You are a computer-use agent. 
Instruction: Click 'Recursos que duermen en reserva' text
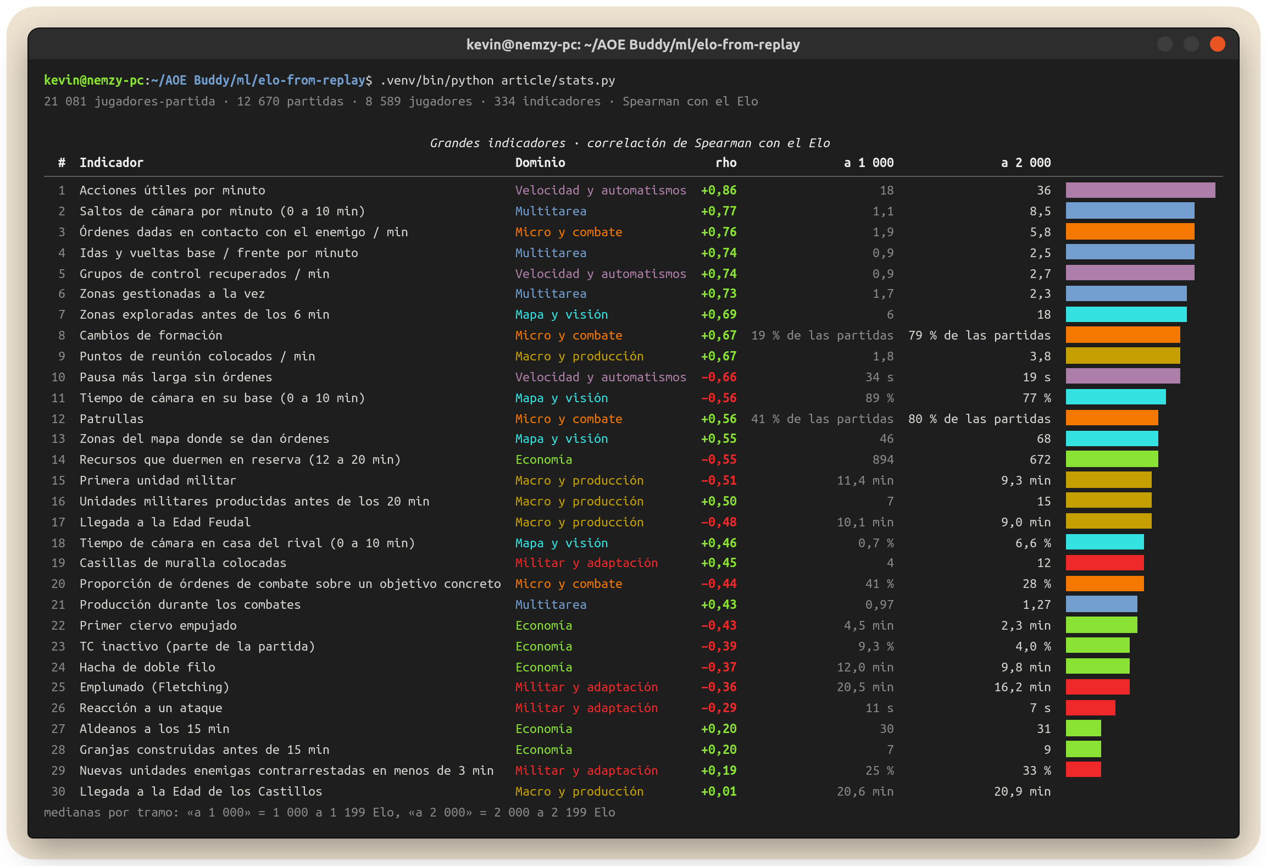pyautogui.click(x=190, y=459)
